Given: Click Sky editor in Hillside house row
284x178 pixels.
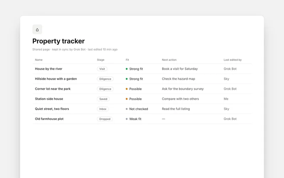Looking at the screenshot, I should click(226, 79).
